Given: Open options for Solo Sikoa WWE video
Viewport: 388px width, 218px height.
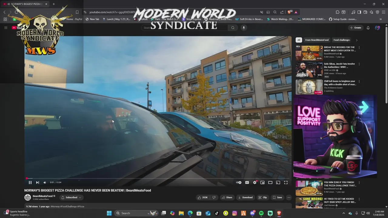Looking at the screenshot, I should 359,64.
